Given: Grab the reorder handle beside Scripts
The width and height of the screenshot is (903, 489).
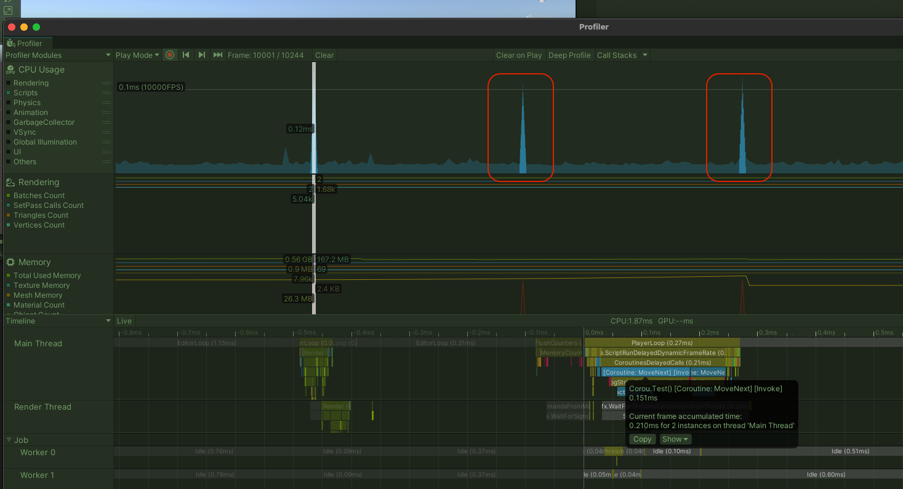Looking at the screenshot, I should pyautogui.click(x=106, y=93).
